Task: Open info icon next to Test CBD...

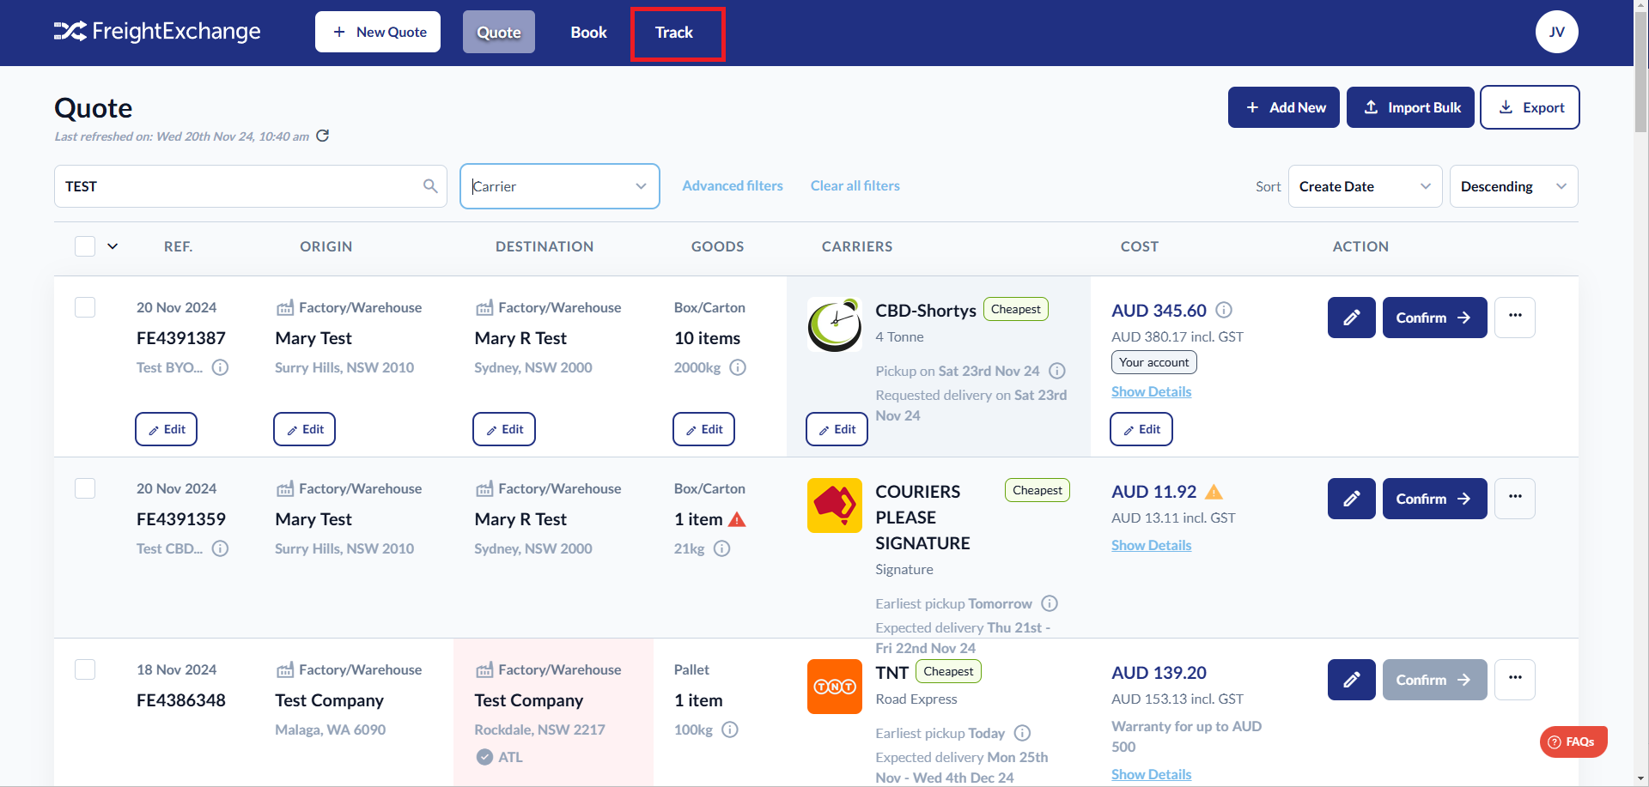Action: [x=221, y=548]
